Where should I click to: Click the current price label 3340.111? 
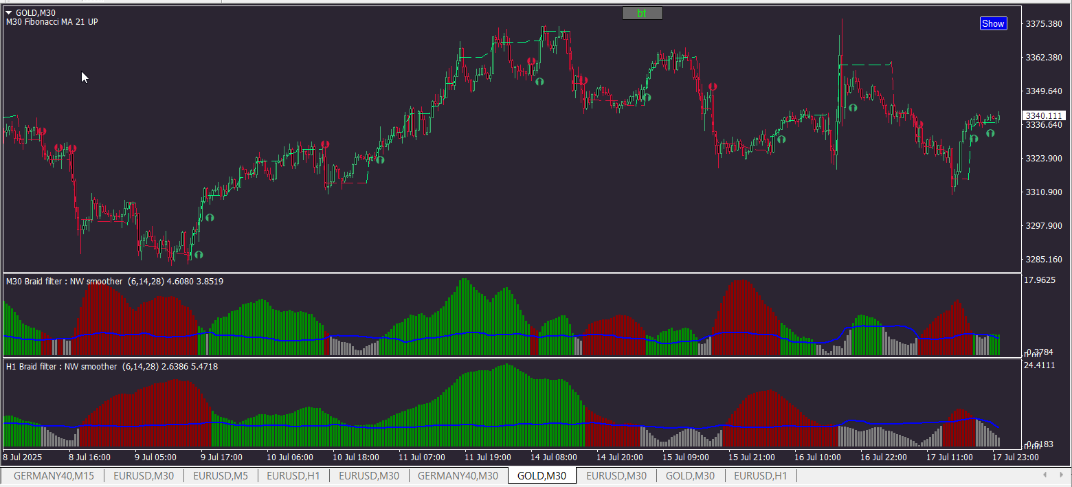(1045, 115)
